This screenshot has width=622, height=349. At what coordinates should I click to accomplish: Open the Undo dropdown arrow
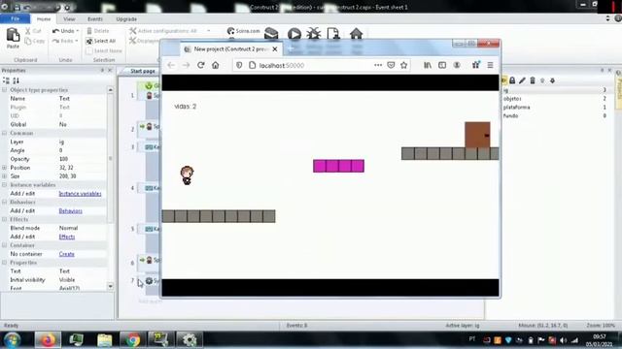pos(78,31)
